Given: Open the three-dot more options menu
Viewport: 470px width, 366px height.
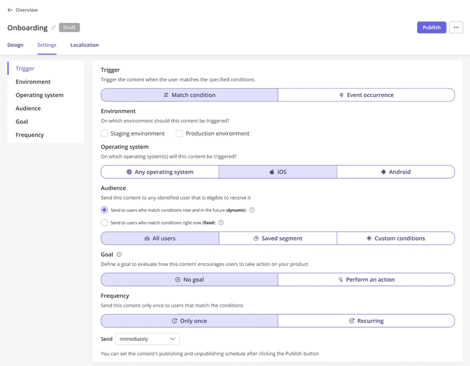Looking at the screenshot, I should pos(456,27).
